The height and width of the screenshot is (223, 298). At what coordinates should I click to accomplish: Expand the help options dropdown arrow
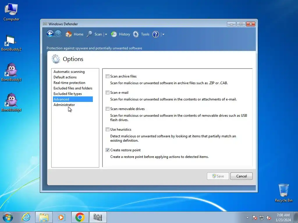point(163,34)
